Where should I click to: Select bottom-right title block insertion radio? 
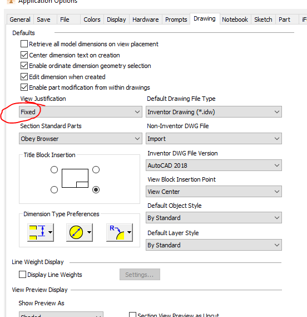click(96, 189)
